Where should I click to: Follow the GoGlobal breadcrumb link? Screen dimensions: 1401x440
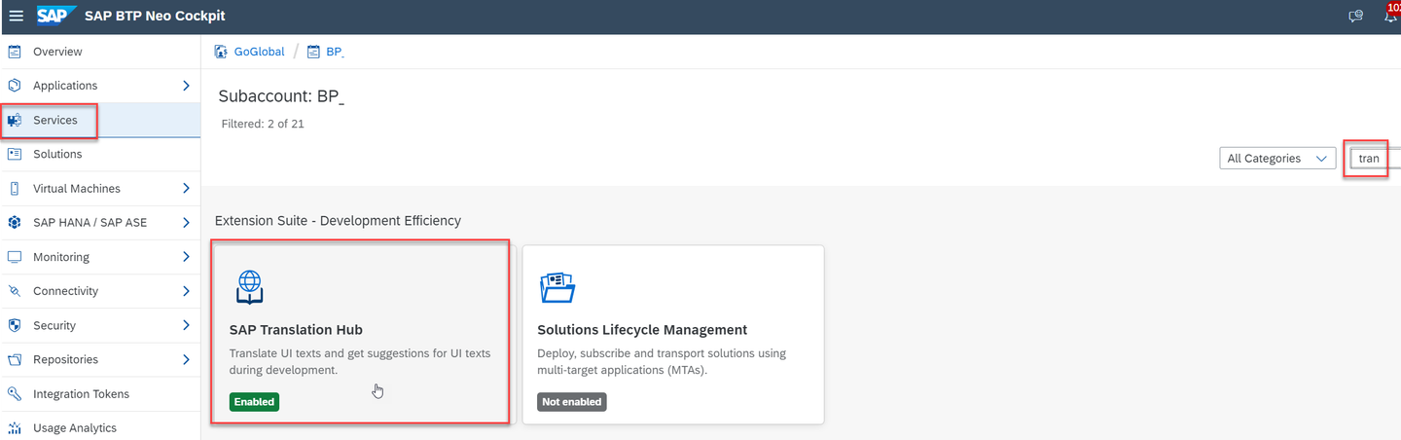(259, 52)
